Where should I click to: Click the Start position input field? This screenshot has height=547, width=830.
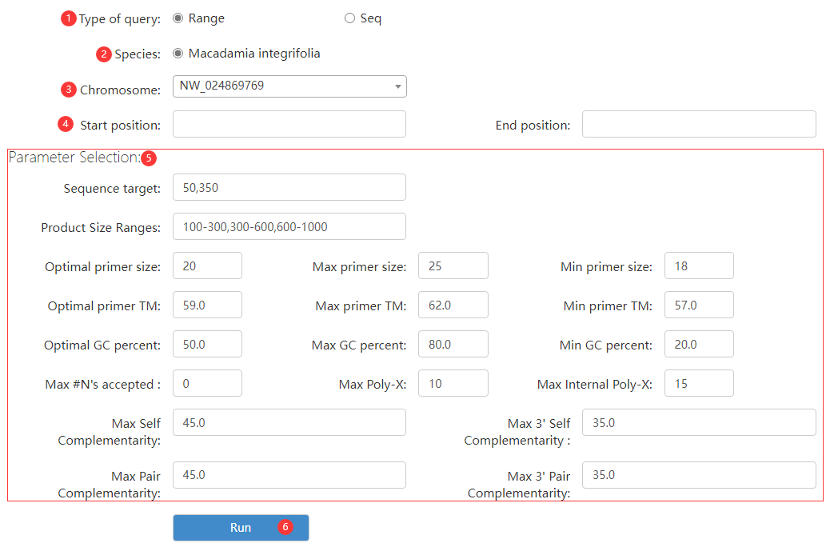[x=289, y=124]
